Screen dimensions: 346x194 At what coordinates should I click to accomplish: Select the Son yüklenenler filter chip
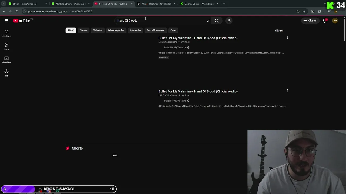coord(155,30)
